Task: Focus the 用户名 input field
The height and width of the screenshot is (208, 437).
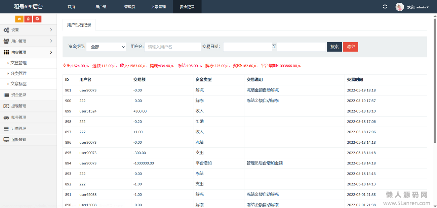Action: tap(173, 47)
